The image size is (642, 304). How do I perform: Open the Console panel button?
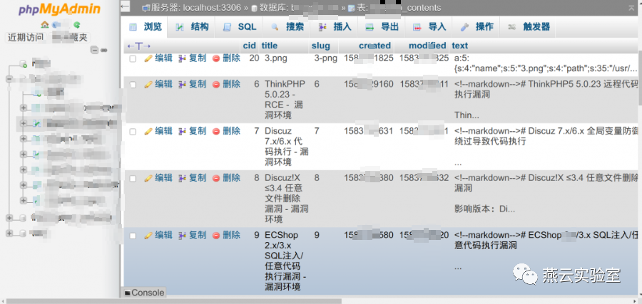(x=144, y=293)
